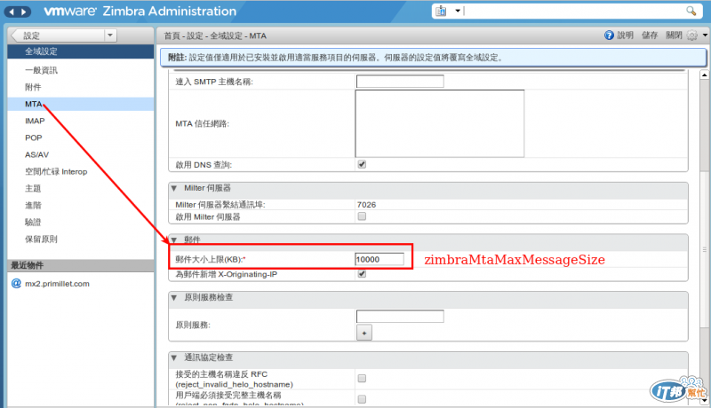
Task: Collapse the 郵件 section
Action: coord(173,239)
